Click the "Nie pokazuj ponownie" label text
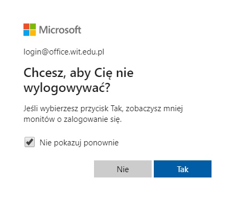The image size is (235, 201). pyautogui.click(x=79, y=143)
